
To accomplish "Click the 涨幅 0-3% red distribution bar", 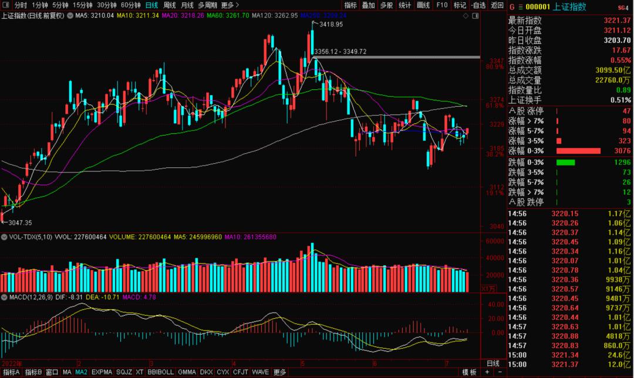I will [x=579, y=151].
